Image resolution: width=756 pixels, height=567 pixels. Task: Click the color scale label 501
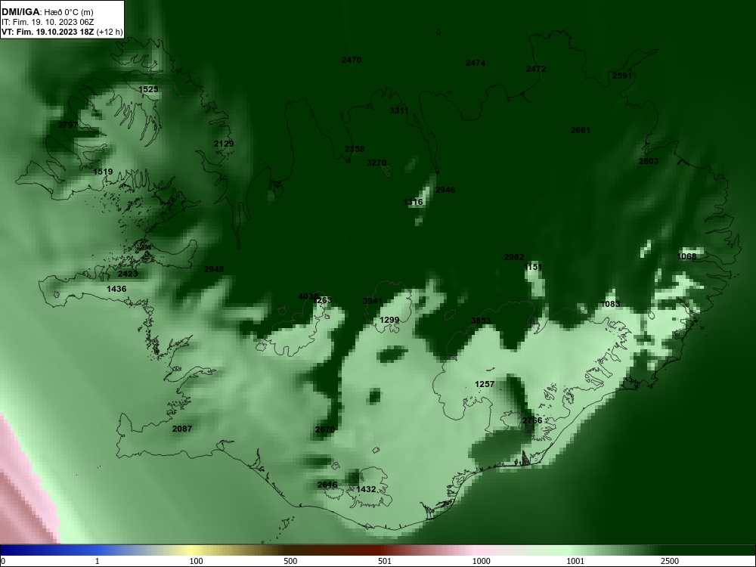pyautogui.click(x=385, y=561)
